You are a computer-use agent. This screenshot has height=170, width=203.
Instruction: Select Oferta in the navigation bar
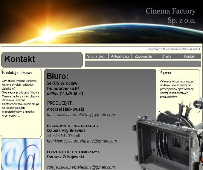(x=166, y=56)
